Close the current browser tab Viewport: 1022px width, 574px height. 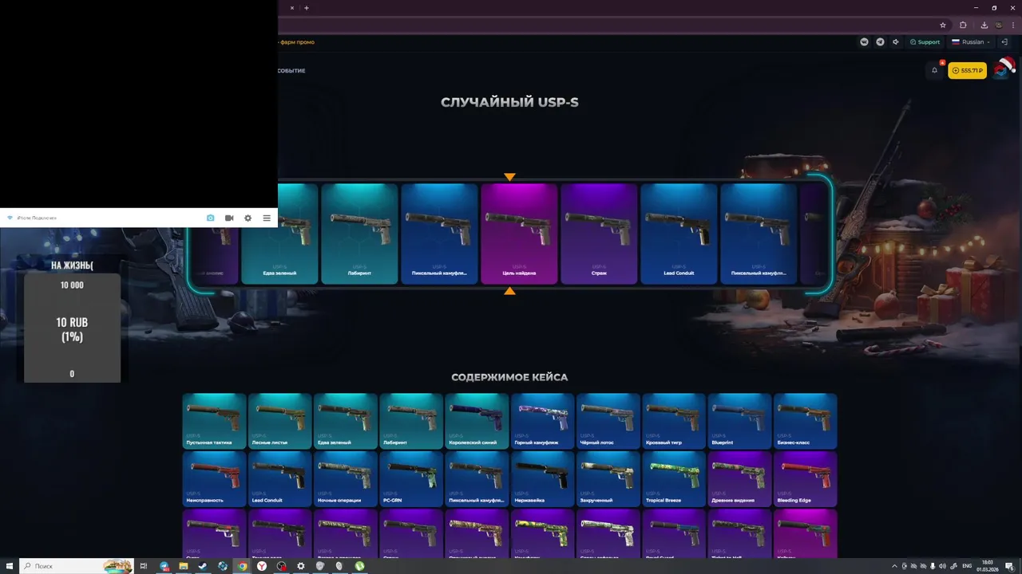click(291, 8)
